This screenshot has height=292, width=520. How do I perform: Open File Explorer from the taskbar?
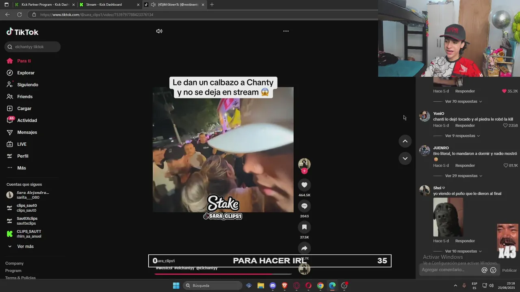261,286
